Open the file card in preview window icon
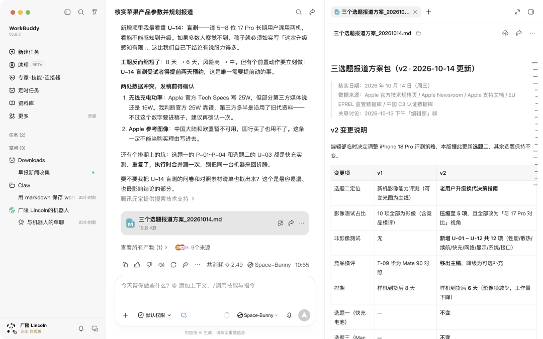The image size is (543, 339). pos(281,223)
